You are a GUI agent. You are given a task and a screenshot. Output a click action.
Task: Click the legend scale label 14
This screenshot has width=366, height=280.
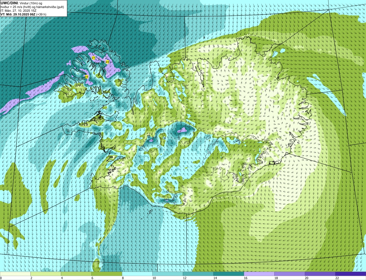point(215,278)
